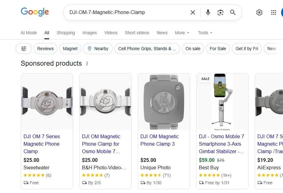Click the search magnifier icon
The image size is (283, 193).
pos(233,12)
